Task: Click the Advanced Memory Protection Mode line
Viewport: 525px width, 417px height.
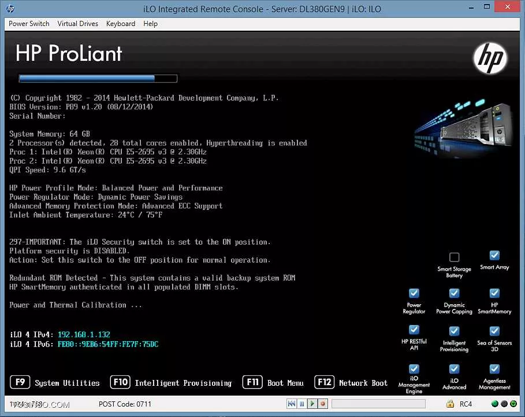Action: [116, 206]
